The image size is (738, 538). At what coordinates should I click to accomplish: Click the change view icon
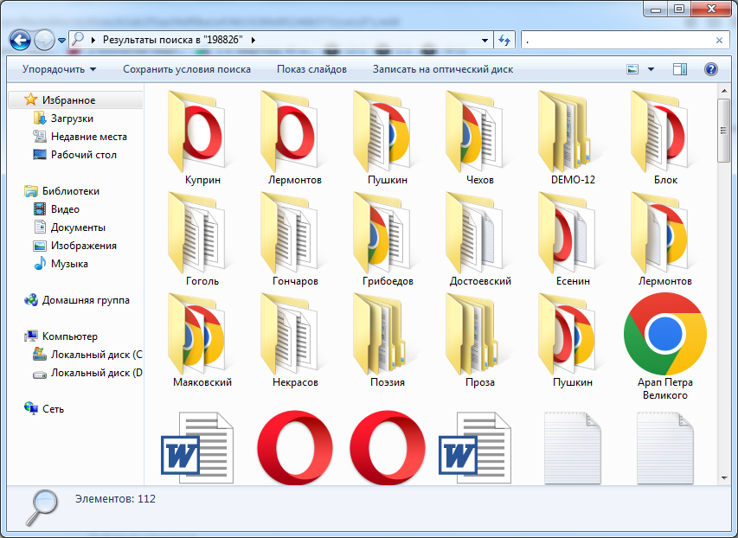click(x=632, y=69)
